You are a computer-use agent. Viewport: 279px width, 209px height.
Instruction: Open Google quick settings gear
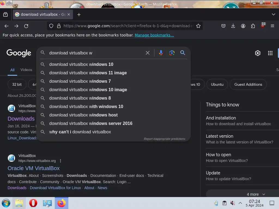tap(258, 53)
